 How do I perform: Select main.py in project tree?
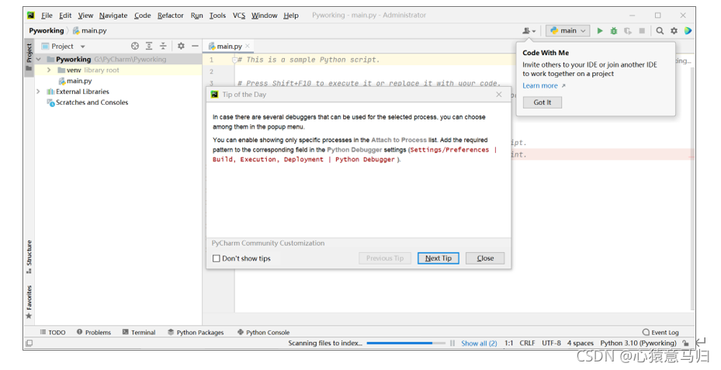(79, 81)
